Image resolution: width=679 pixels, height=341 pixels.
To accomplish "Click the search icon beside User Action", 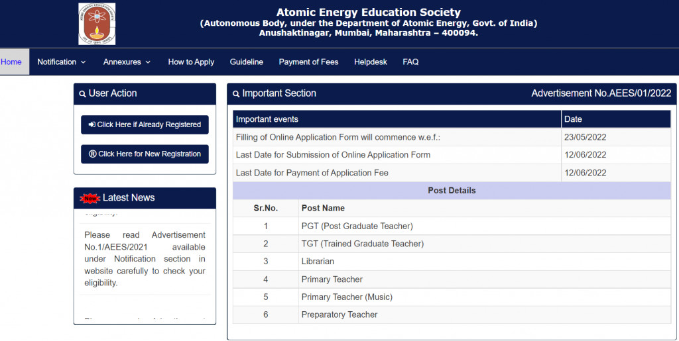I will pos(82,94).
